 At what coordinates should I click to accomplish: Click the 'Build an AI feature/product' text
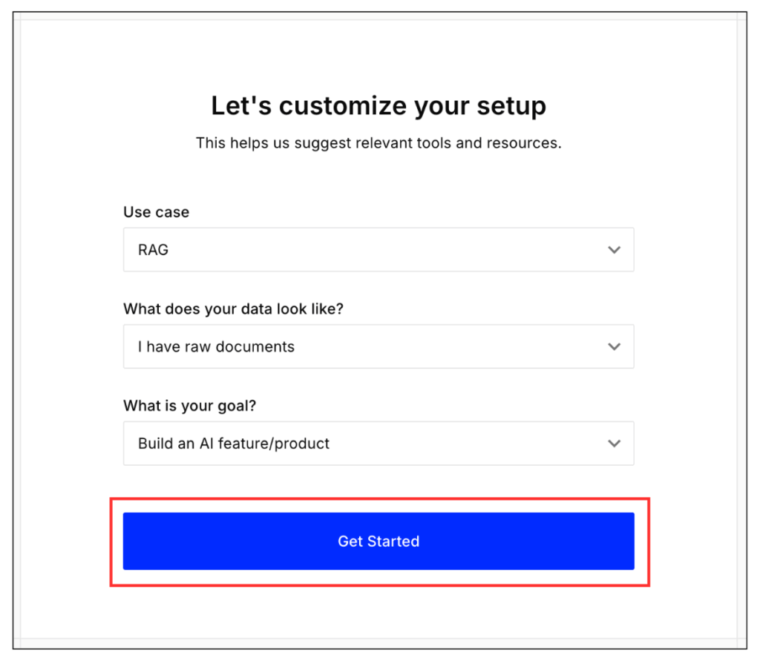point(234,444)
